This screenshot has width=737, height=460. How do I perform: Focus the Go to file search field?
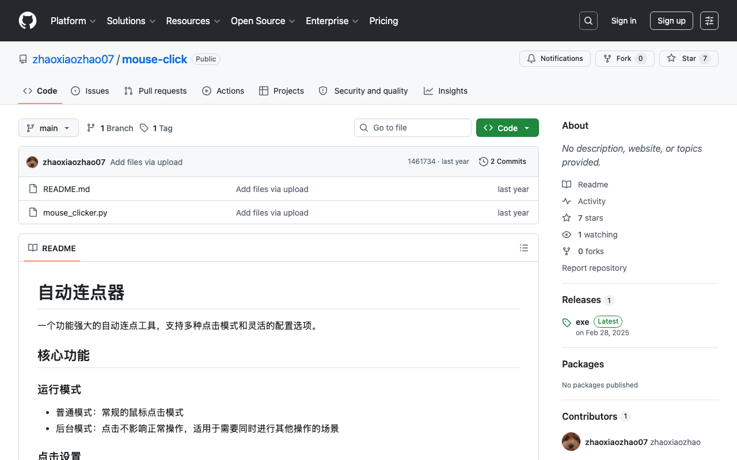click(413, 128)
